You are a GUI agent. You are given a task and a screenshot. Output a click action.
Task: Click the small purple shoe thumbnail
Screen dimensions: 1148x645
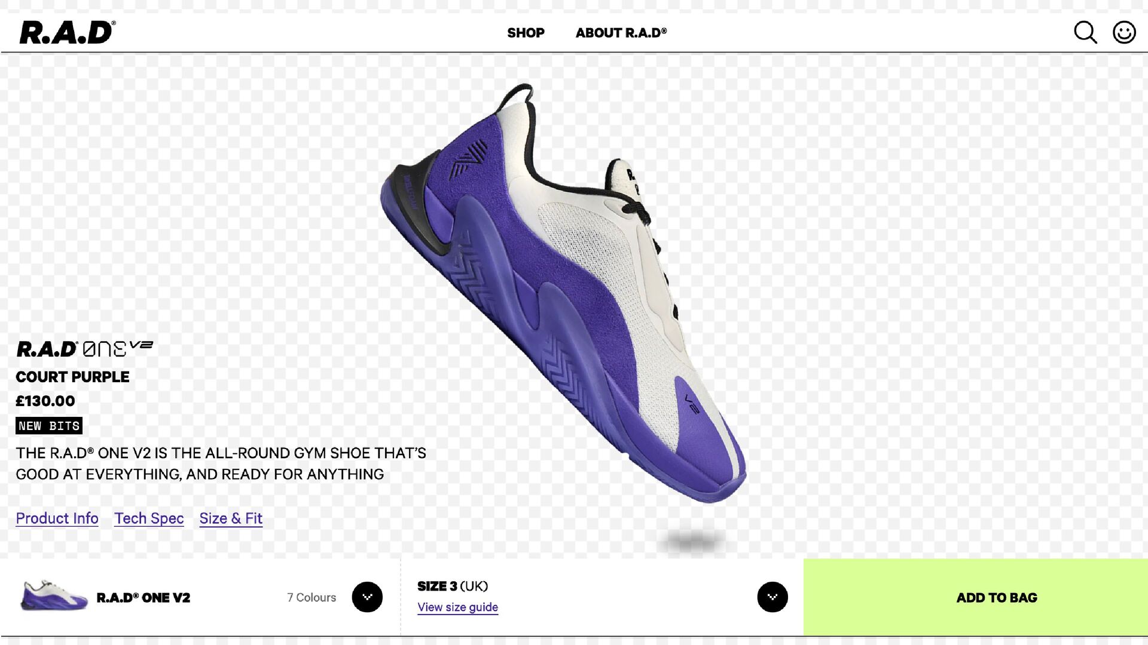pos(54,595)
